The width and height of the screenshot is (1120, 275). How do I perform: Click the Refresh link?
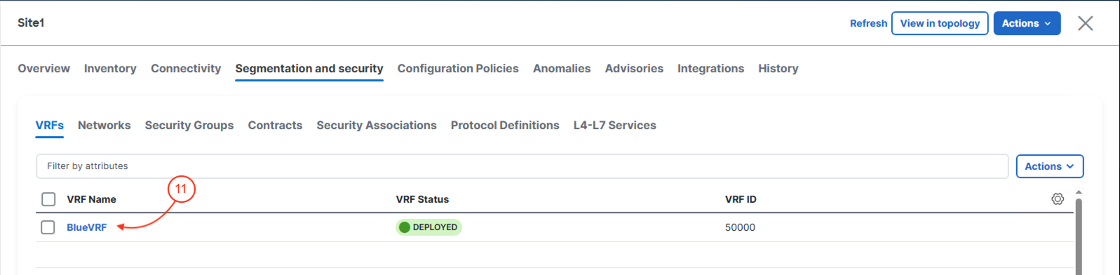coord(868,23)
